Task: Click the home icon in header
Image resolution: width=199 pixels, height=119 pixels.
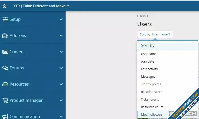Action: pyautogui.click(x=5, y=6)
